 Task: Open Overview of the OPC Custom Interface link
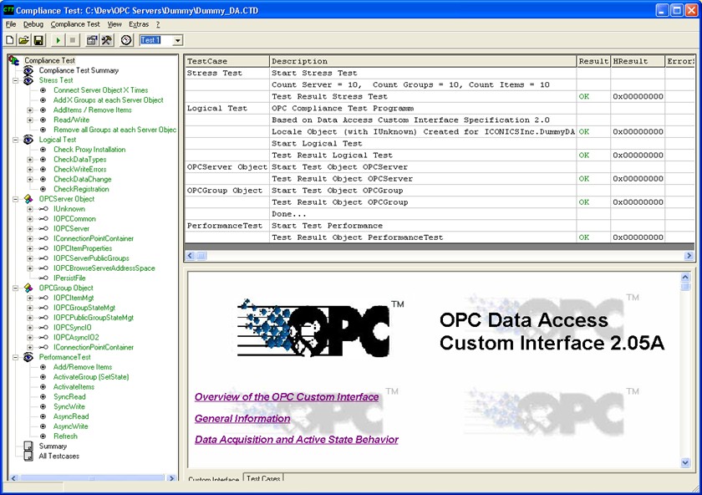[x=287, y=397]
